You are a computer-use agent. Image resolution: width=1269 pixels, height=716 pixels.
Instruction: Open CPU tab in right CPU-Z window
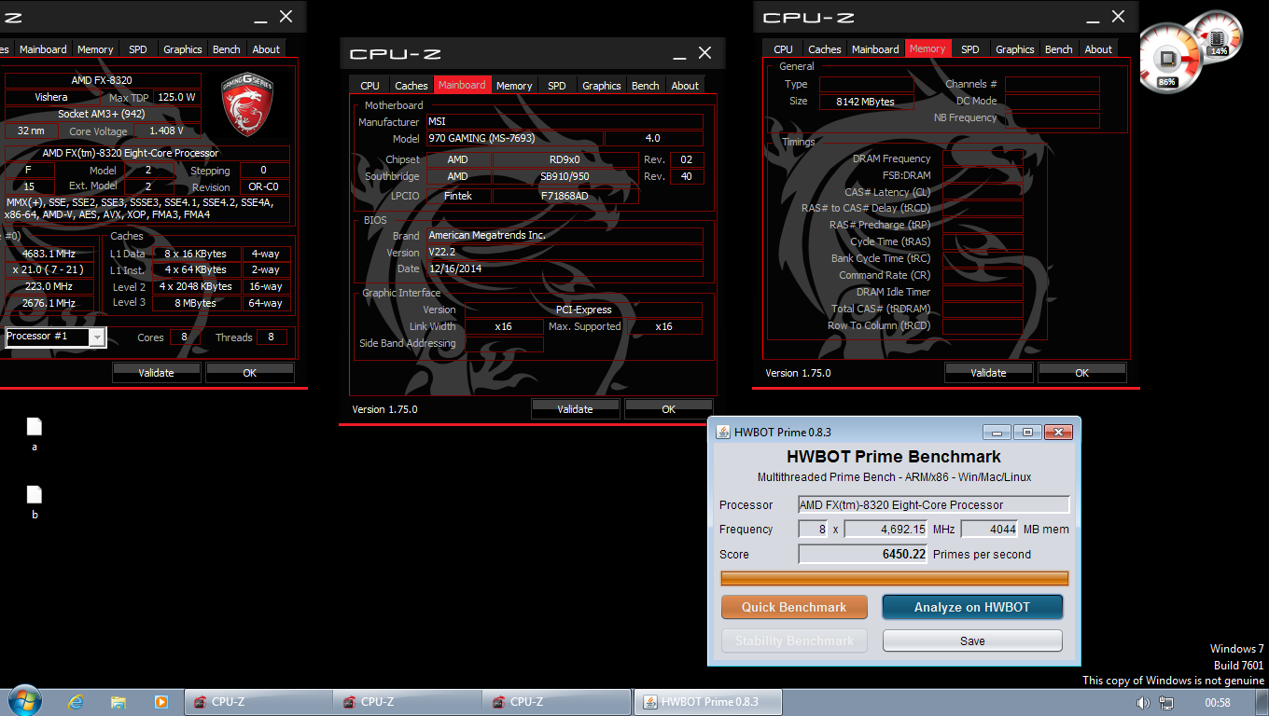[784, 49]
